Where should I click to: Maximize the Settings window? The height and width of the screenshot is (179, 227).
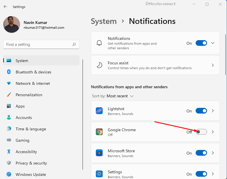207,4
